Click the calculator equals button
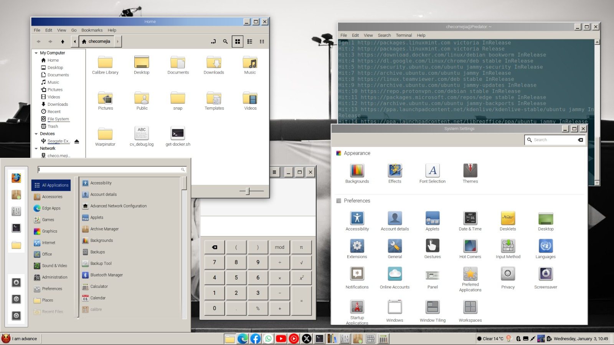The width and height of the screenshot is (614, 345). click(301, 301)
